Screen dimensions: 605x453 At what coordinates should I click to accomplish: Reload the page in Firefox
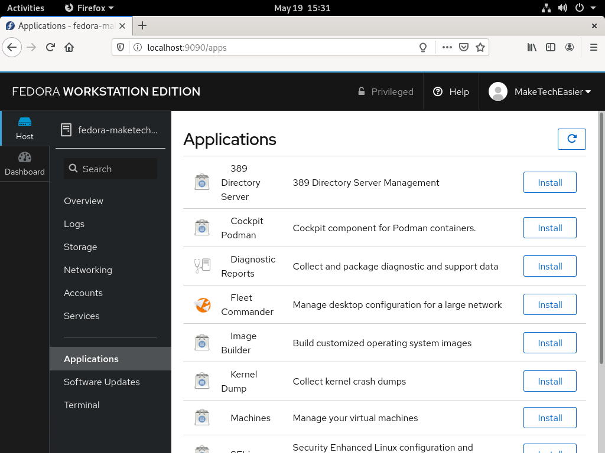click(x=51, y=47)
